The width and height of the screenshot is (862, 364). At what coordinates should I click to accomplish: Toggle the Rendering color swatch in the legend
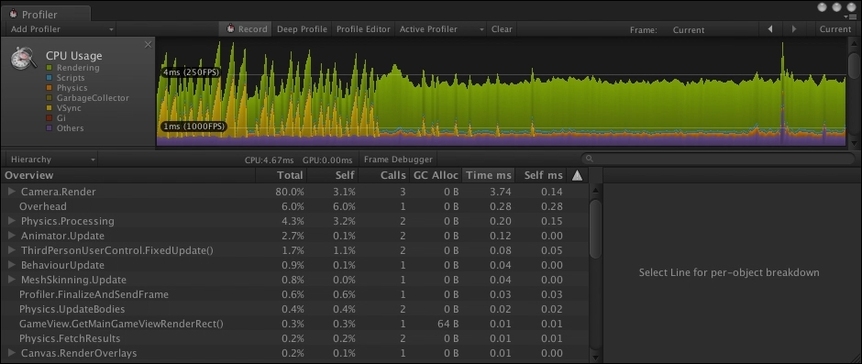[49, 68]
